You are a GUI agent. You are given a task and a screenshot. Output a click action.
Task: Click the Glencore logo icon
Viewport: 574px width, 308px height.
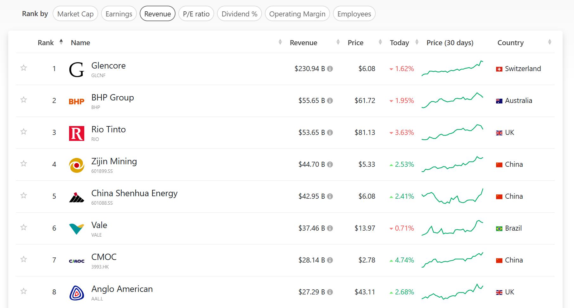(x=77, y=70)
